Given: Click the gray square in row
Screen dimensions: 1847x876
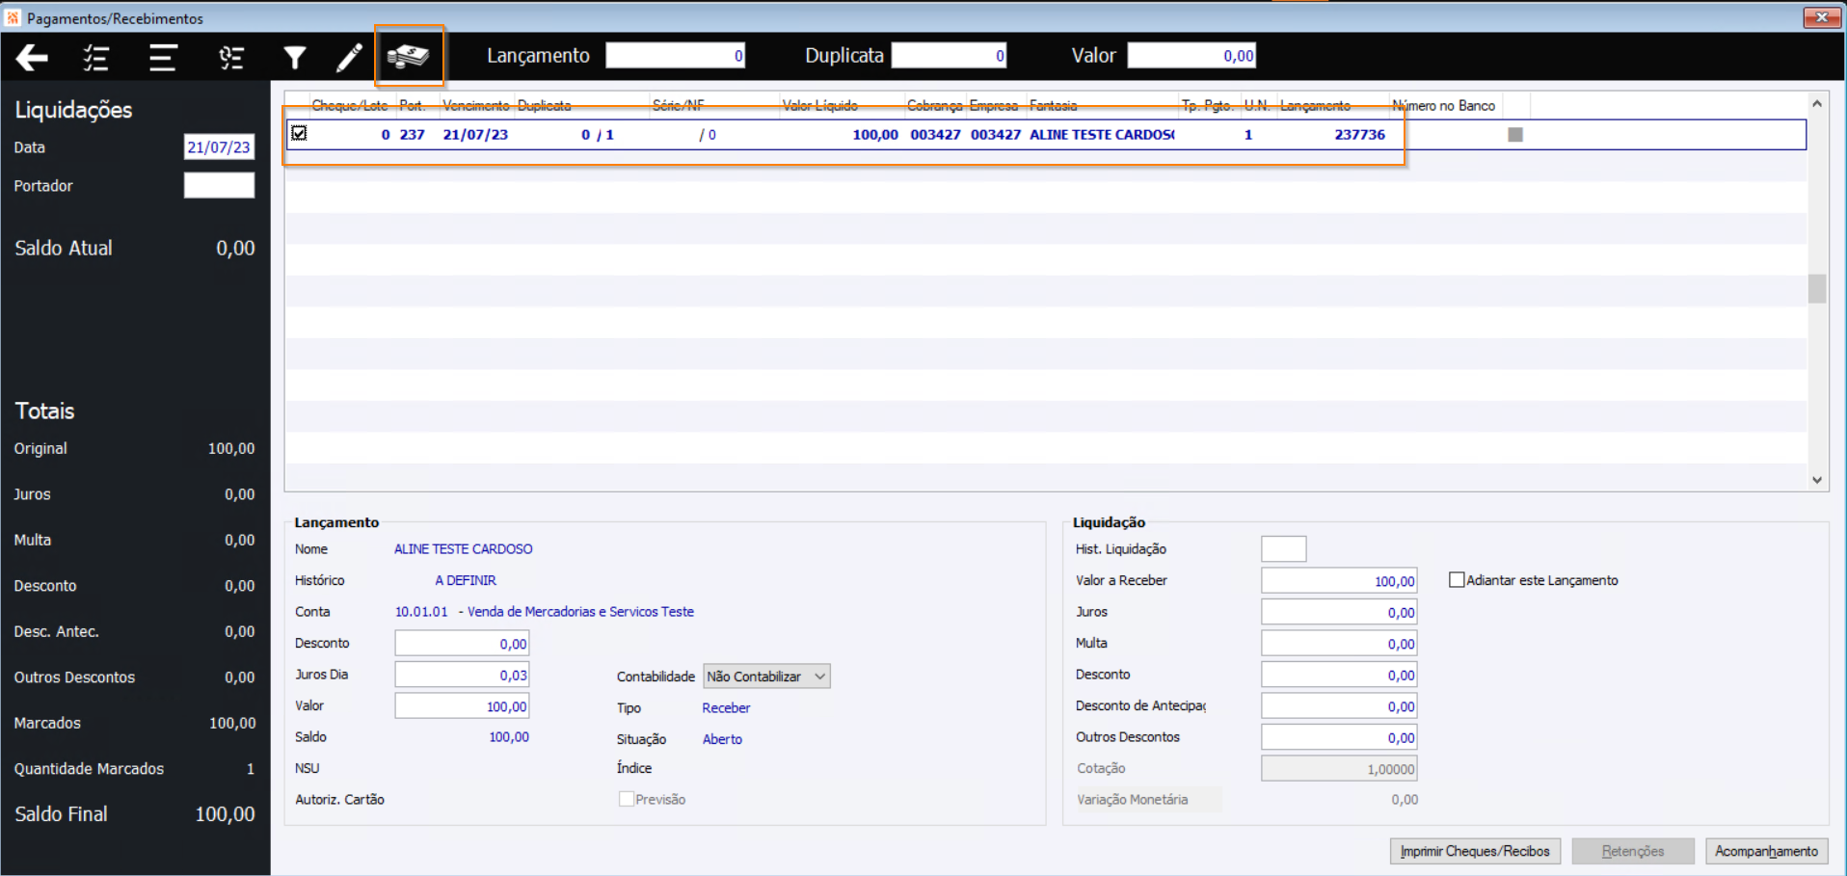Looking at the screenshot, I should click(x=1515, y=135).
